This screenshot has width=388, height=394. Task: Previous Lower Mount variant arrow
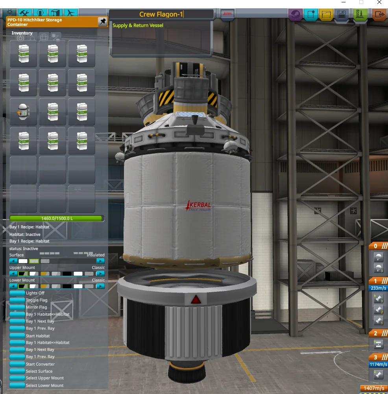13,286
